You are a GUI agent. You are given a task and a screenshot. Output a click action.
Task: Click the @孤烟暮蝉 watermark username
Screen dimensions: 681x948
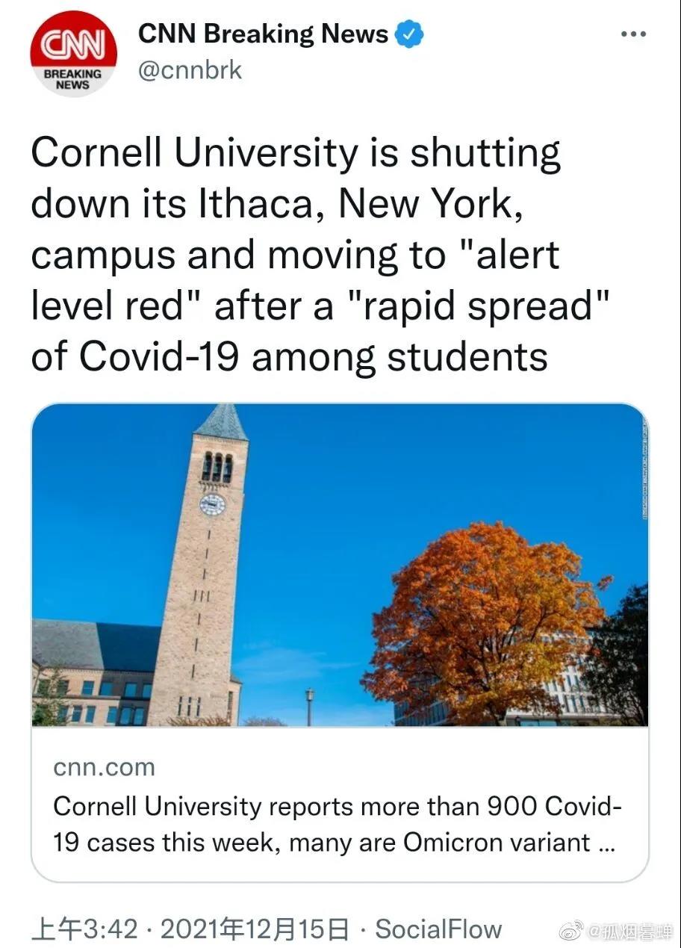click(630, 932)
